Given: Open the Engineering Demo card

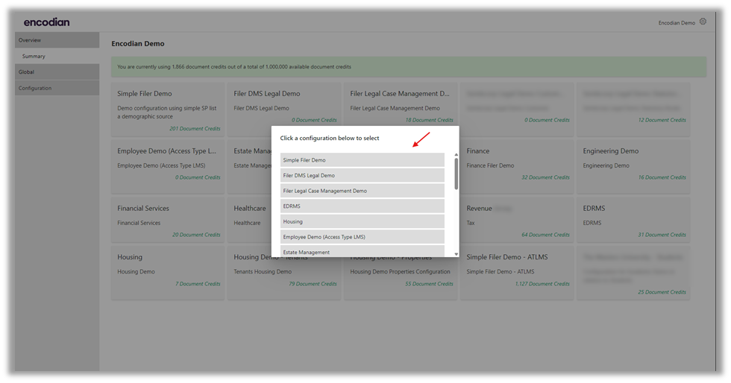Looking at the screenshot, I should point(633,162).
